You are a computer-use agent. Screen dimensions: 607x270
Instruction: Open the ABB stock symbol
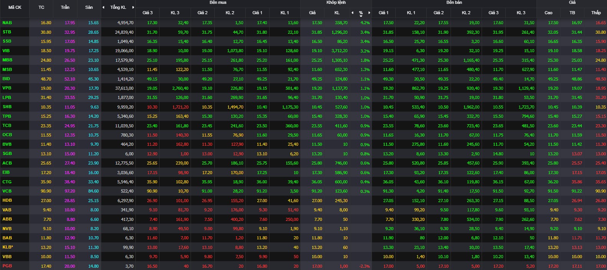pos(7,219)
